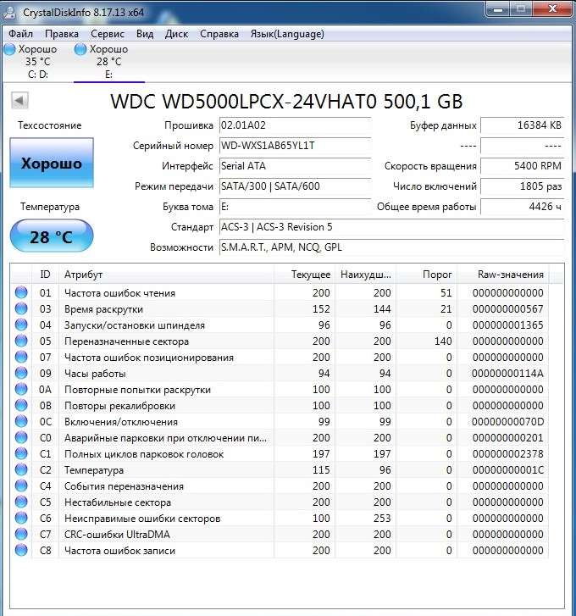Click the 28 °C temperature indicator

click(51, 236)
